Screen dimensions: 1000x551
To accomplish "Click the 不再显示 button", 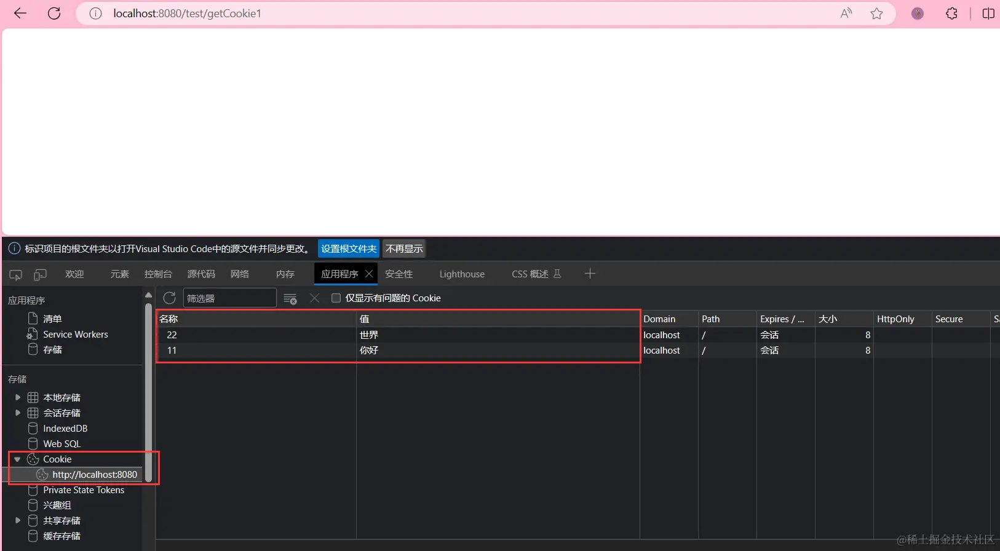I will [404, 248].
